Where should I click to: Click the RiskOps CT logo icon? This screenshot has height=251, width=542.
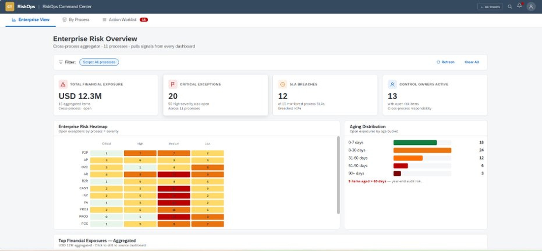10,6
